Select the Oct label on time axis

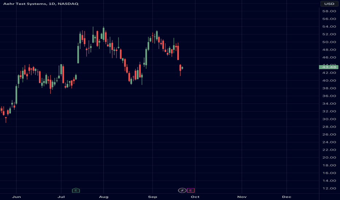[x=195, y=197]
